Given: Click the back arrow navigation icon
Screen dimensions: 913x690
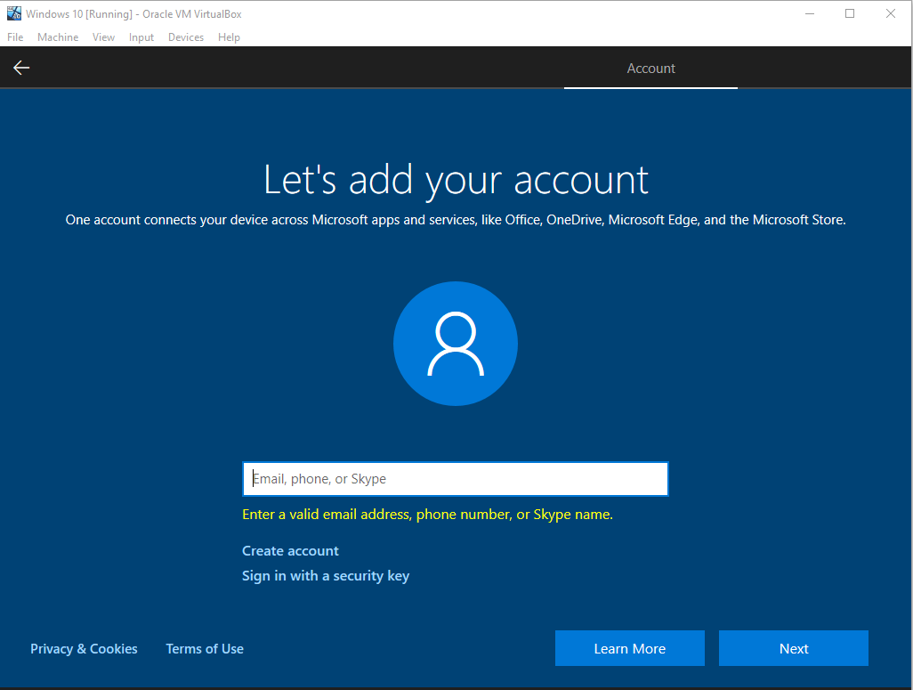Looking at the screenshot, I should coord(20,67).
